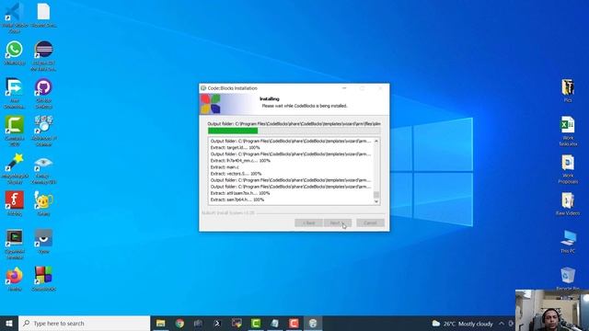Open the Pics folder on the desktop
Viewport: 589px width, 331px height.
(x=568, y=90)
